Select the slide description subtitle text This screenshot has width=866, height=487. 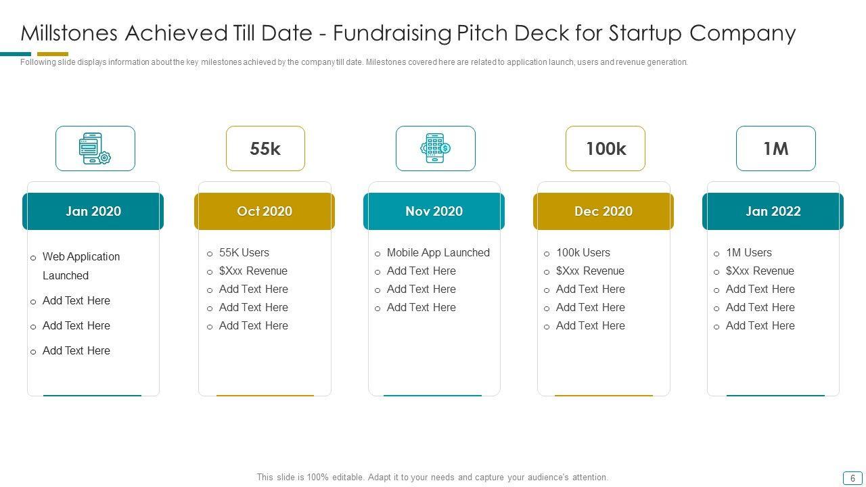tap(354, 62)
